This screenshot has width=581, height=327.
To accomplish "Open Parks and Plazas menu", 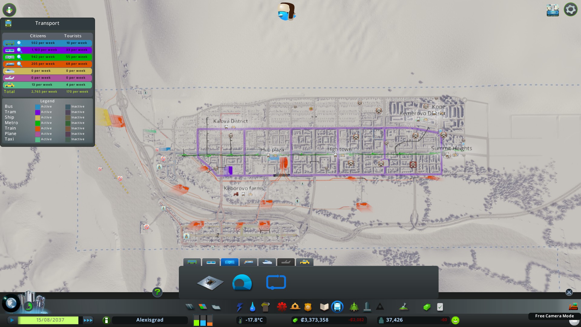I will click(354, 307).
